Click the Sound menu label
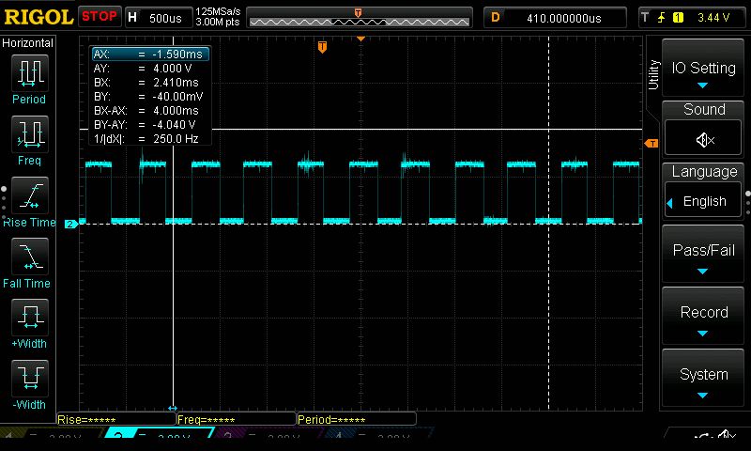The width and height of the screenshot is (751, 451). click(703, 109)
